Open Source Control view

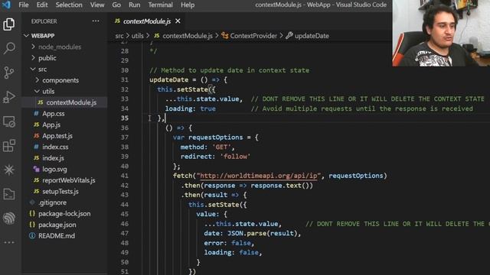tap(8, 73)
